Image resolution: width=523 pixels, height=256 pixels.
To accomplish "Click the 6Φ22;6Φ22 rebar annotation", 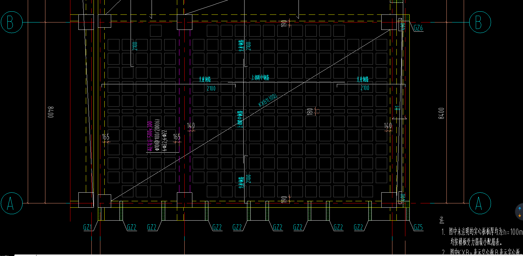I will pyautogui.click(x=165, y=141).
